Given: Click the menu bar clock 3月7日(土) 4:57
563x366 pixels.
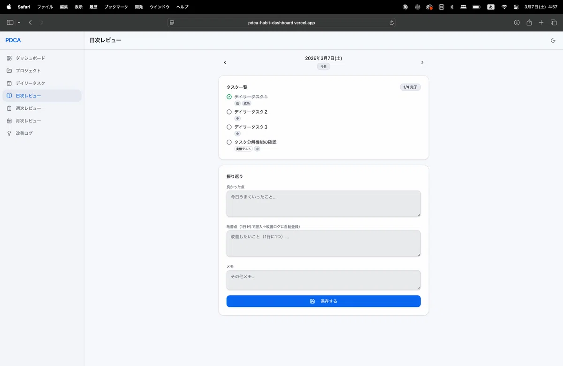Looking at the screenshot, I should point(541,7).
